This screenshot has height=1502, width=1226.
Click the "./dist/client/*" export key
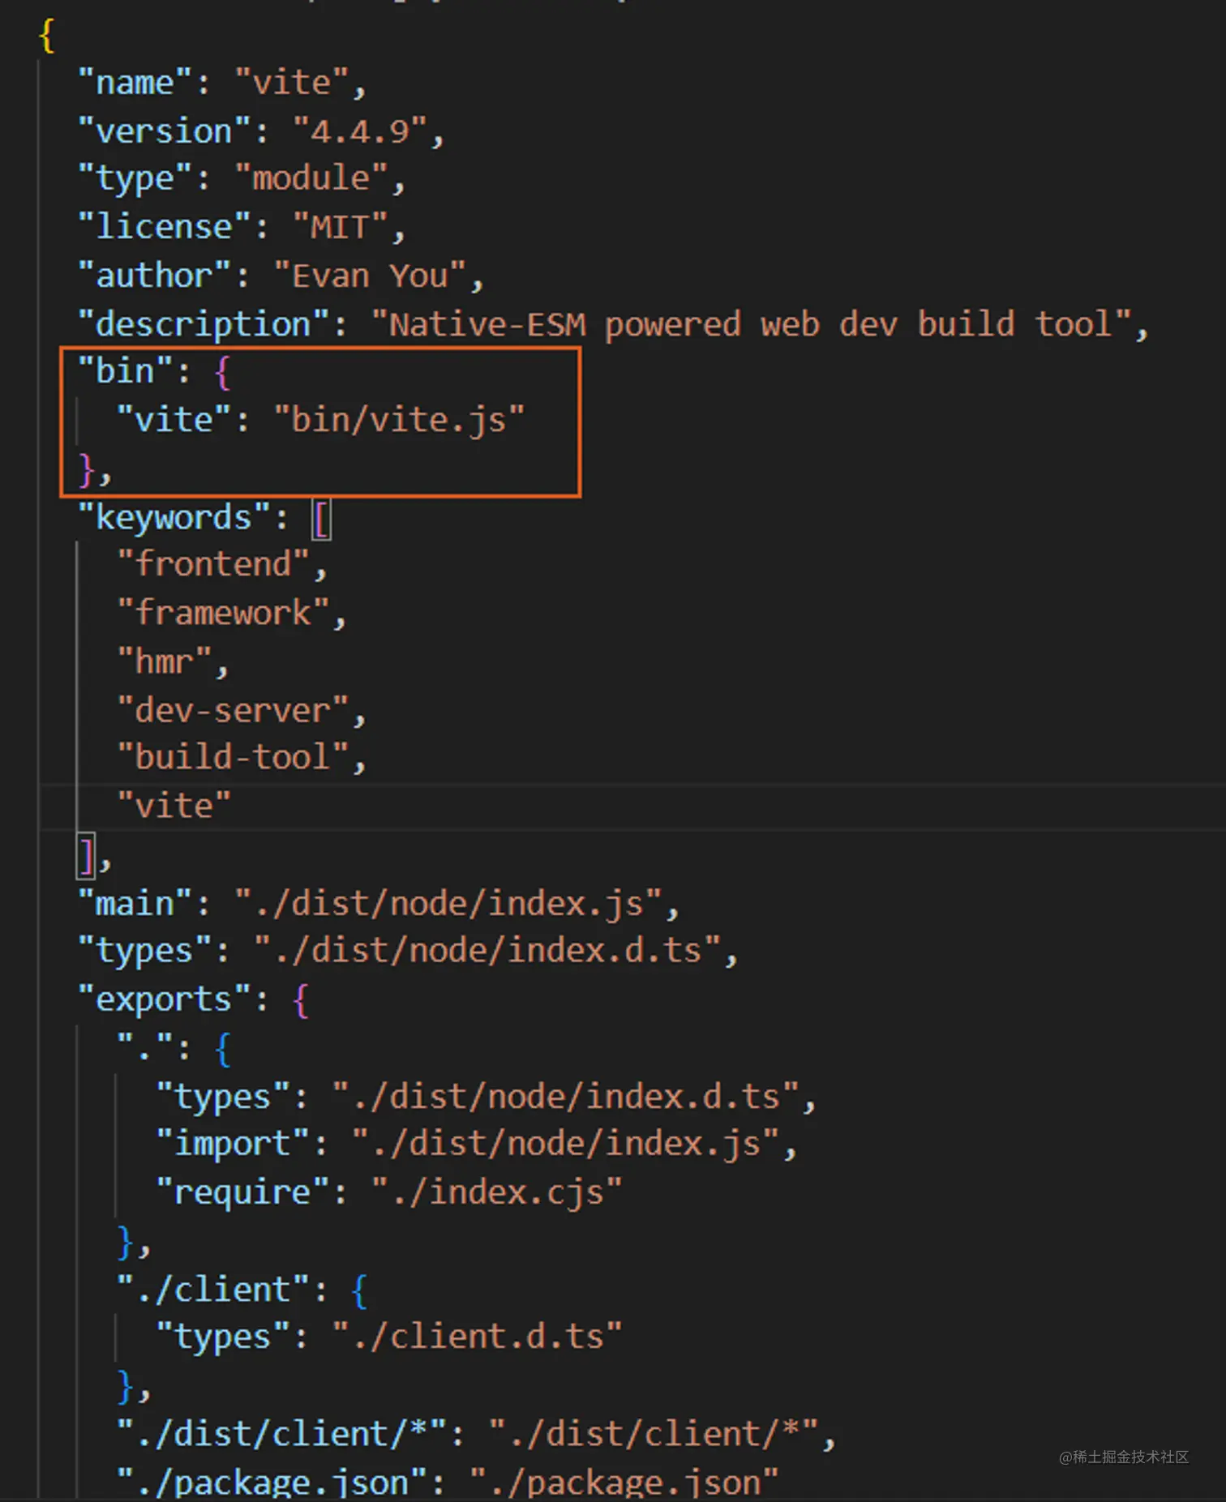click(x=281, y=1435)
